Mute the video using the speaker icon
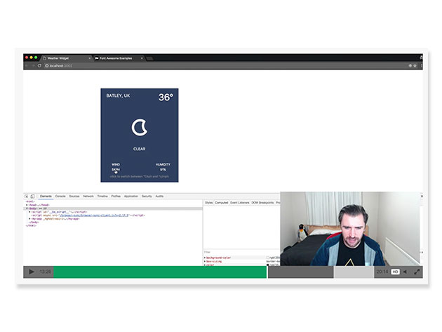 coord(405,272)
